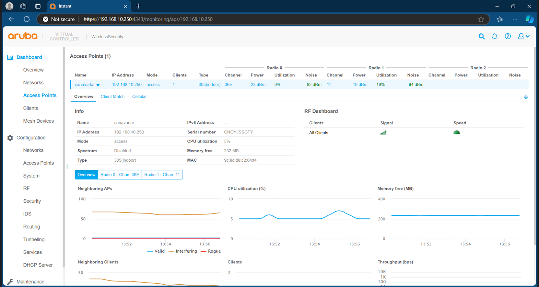This screenshot has height=287, width=539.
Task: Click the browser back arrow
Action: (x=11, y=19)
